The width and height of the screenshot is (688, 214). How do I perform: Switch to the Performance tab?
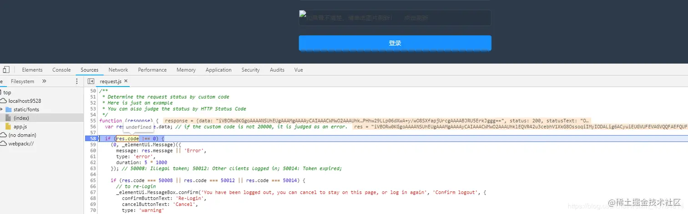point(152,70)
